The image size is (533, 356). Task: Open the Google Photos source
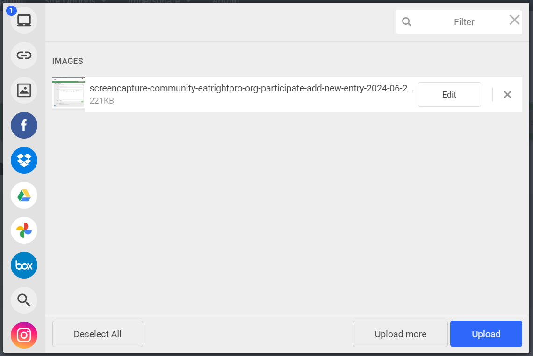click(24, 230)
